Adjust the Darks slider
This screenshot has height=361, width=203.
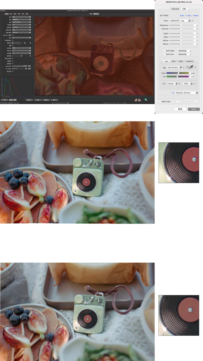(x=181, y=37)
